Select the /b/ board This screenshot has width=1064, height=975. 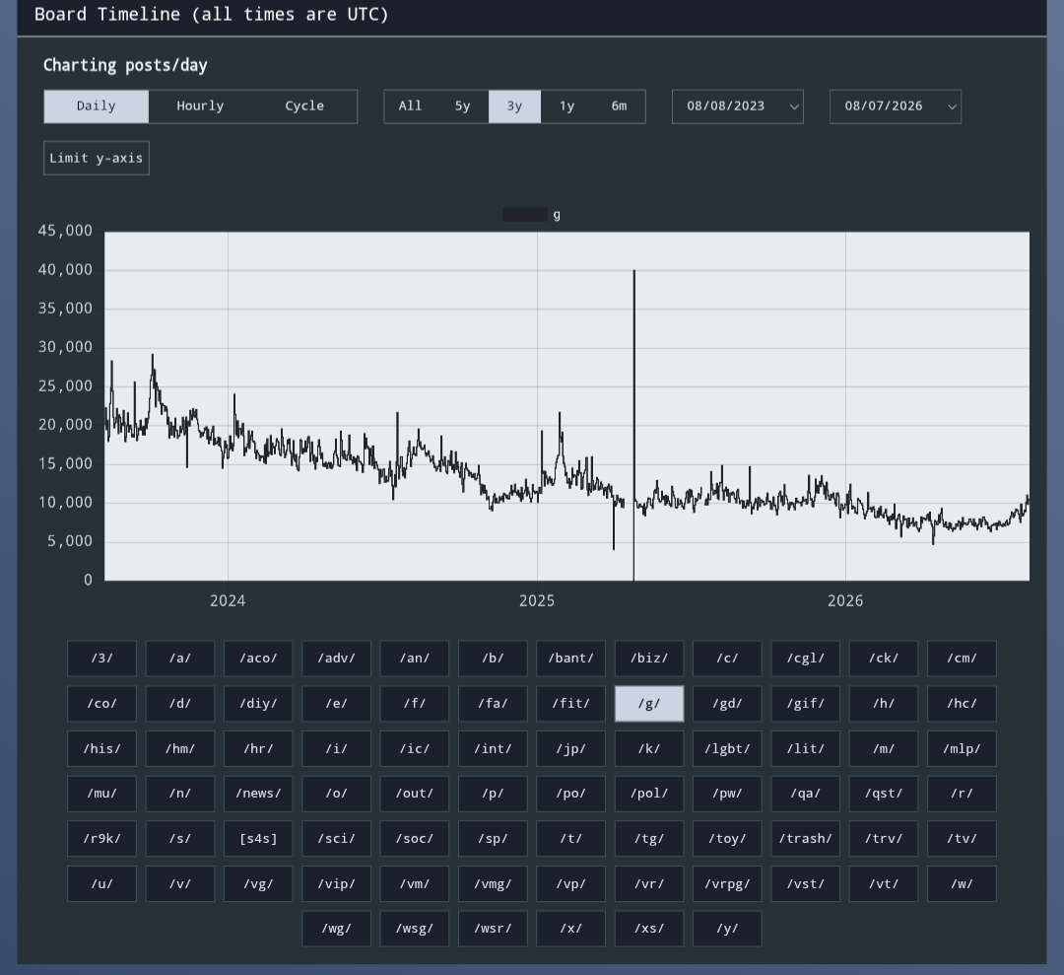493,659
